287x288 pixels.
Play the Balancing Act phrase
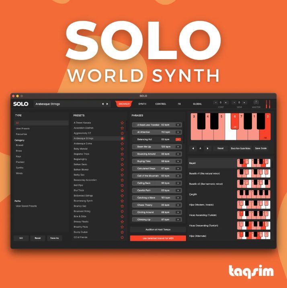click(178, 139)
